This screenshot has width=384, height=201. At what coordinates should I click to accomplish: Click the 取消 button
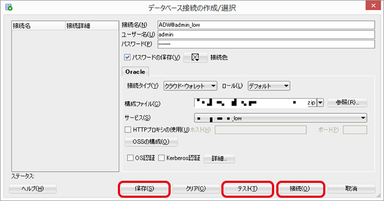[351, 189]
